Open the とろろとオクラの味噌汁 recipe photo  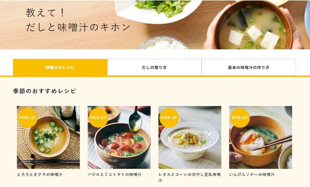pyautogui.click(x=48, y=137)
